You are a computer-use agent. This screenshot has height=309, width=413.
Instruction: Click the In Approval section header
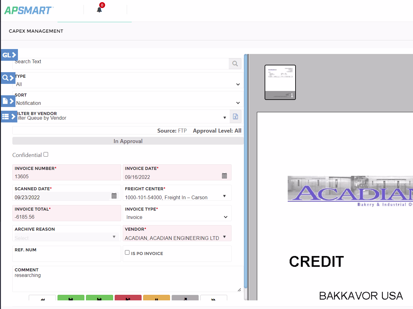pos(128,141)
